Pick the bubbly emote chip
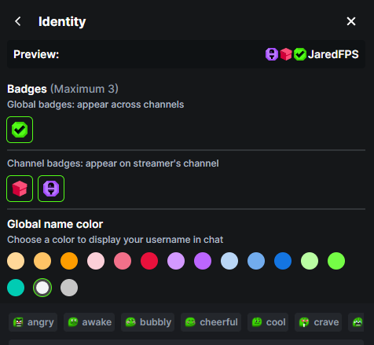374x345 pixels. tap(148, 322)
